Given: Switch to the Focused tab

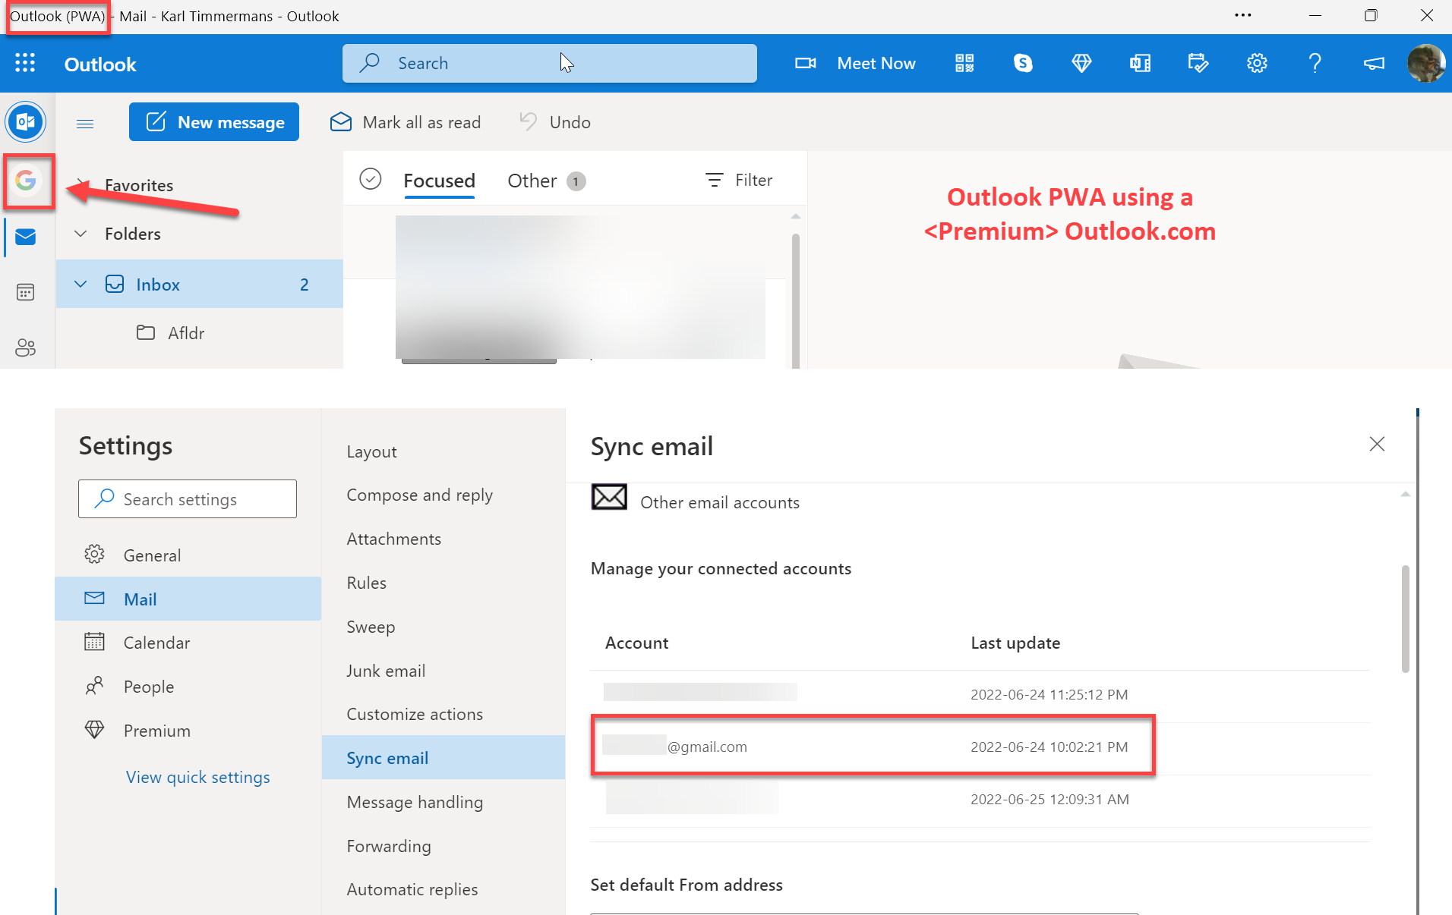Looking at the screenshot, I should click(x=439, y=181).
